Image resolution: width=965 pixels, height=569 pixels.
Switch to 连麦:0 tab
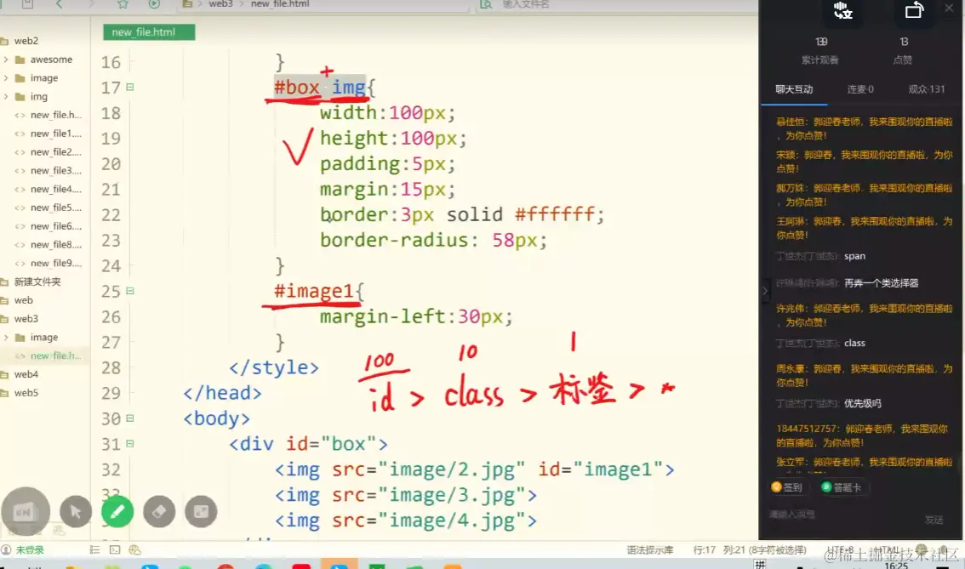[859, 89]
